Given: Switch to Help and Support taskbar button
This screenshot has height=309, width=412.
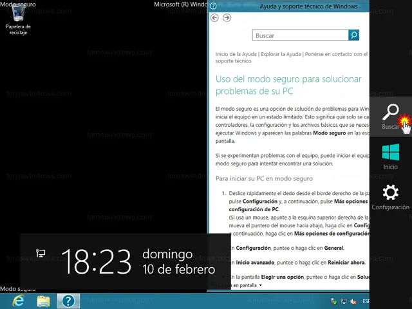Looking at the screenshot, I should 68,301.
